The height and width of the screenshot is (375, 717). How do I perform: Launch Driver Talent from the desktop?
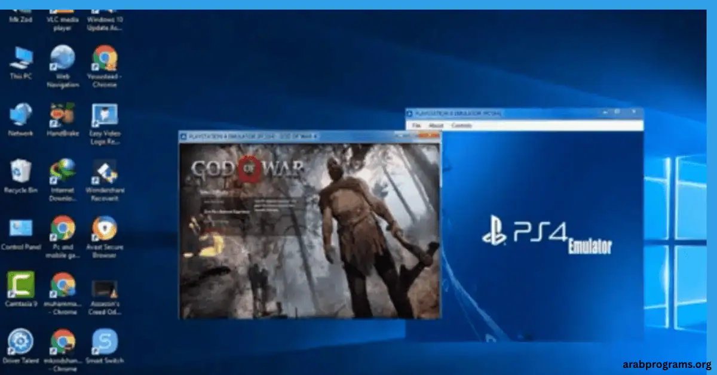tap(22, 346)
